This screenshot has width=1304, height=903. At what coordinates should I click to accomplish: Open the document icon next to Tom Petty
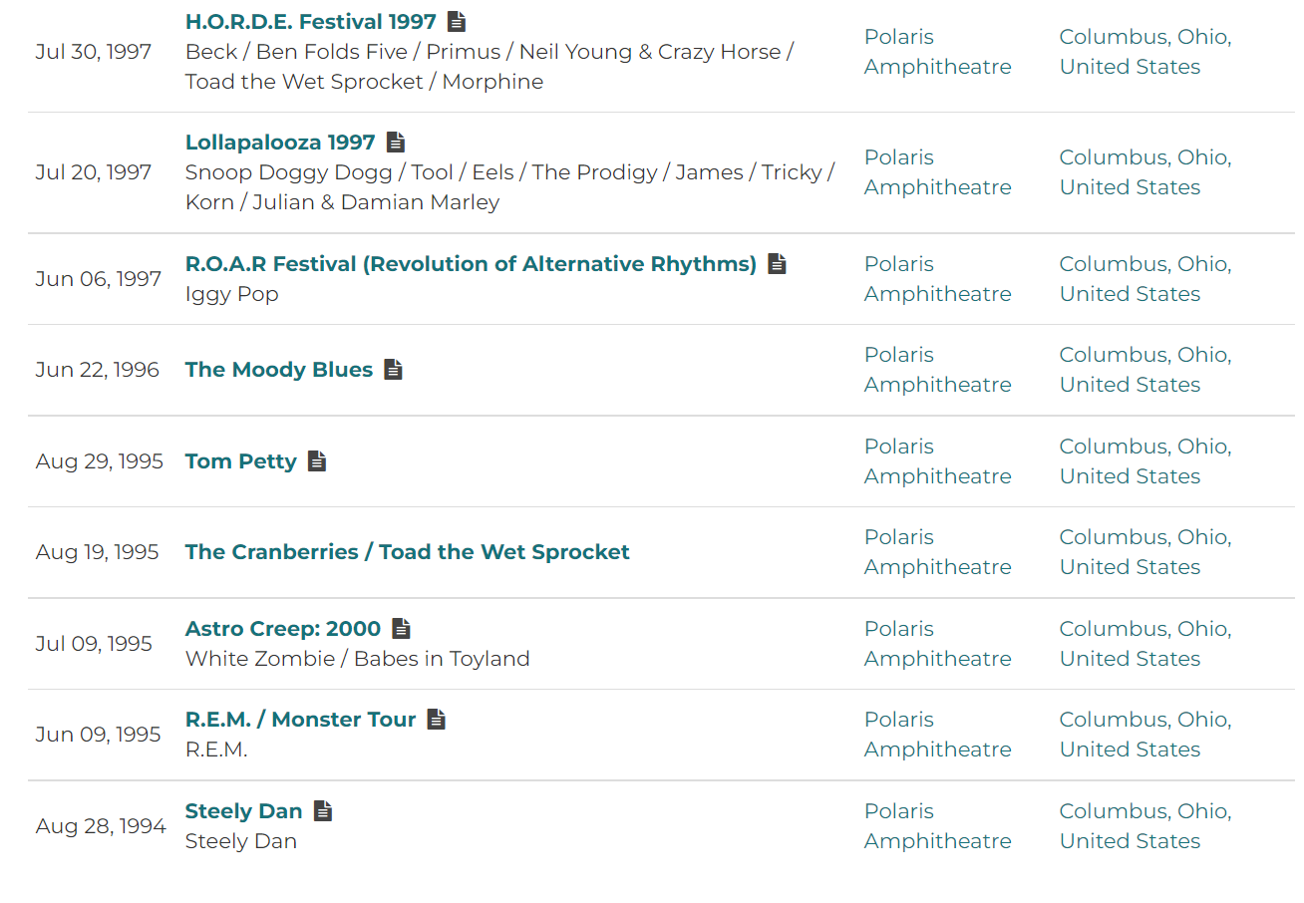pyautogui.click(x=317, y=461)
